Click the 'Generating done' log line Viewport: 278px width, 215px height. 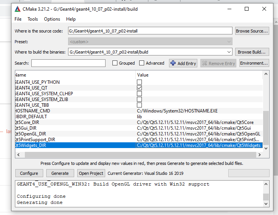pos(40,202)
